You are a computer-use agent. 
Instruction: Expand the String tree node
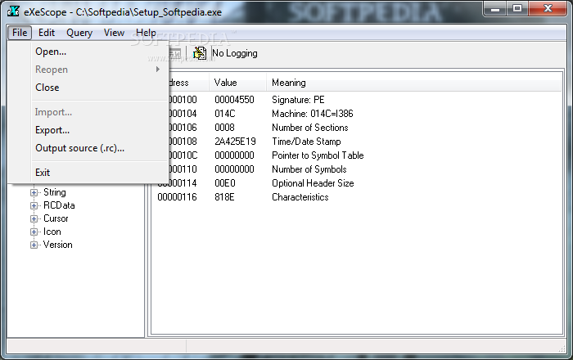(34, 192)
